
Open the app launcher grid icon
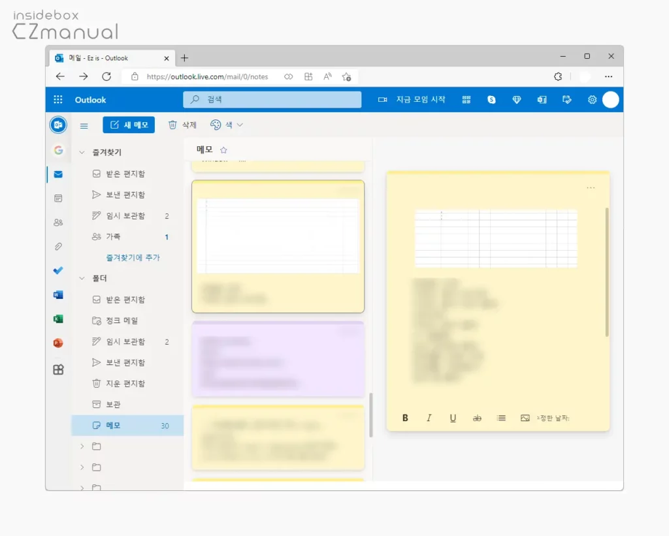(58, 100)
